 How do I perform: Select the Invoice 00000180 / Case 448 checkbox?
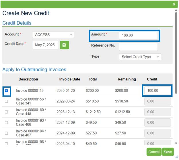[x=6, y=112]
